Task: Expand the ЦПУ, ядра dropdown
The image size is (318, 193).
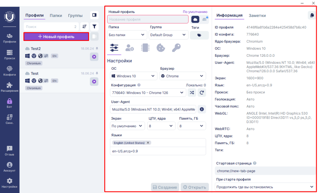Action: tap(160, 126)
